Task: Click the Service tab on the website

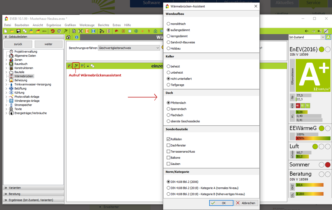Action: coord(313,3)
